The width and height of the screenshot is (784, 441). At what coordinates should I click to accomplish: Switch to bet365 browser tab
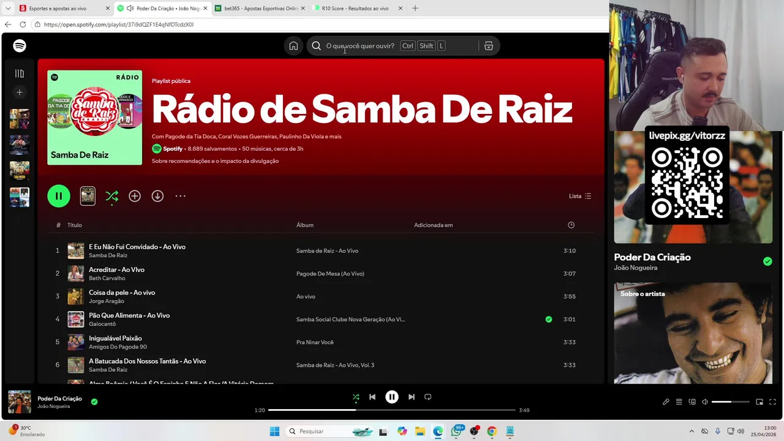click(x=260, y=9)
